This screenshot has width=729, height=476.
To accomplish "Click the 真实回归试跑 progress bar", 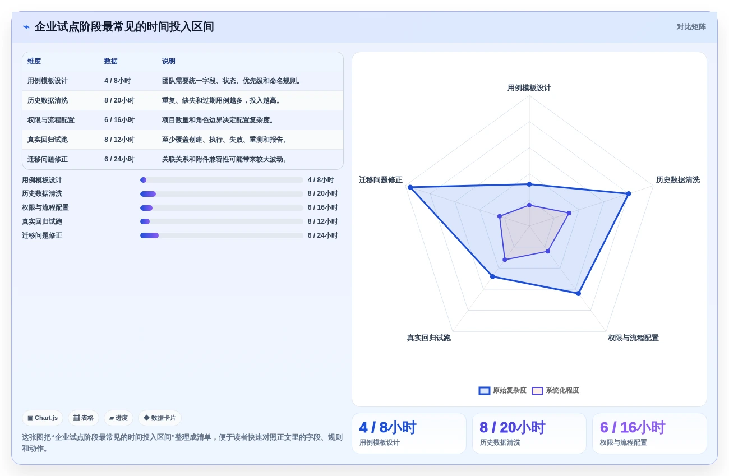I will point(222,221).
